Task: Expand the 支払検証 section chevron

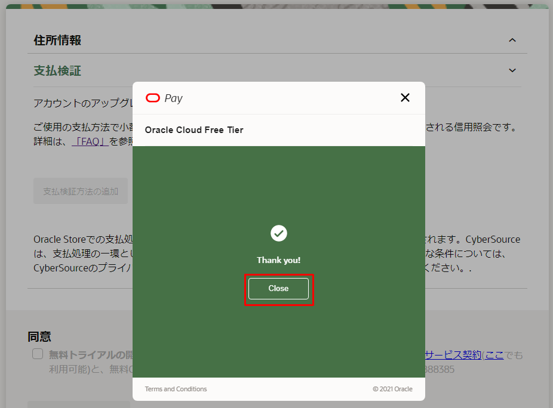Action: 512,70
